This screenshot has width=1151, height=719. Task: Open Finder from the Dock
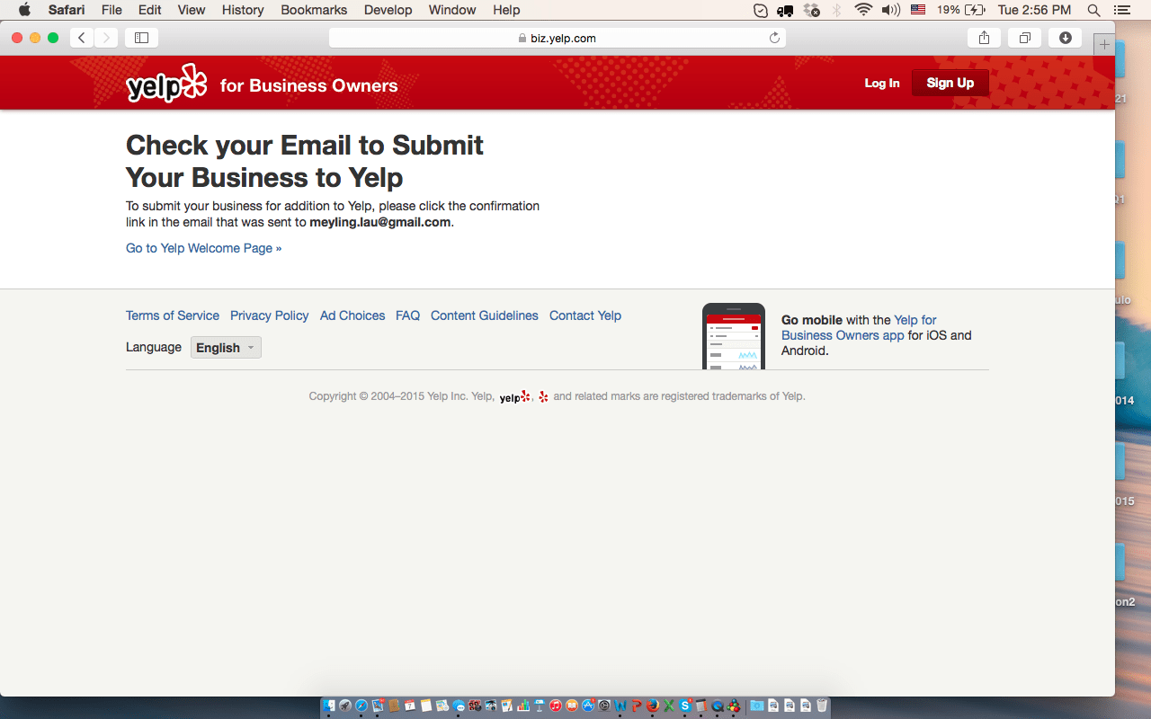click(329, 706)
